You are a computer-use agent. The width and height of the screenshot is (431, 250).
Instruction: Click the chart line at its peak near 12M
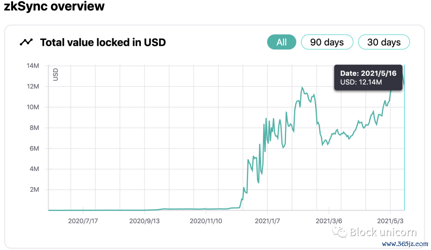(302, 87)
